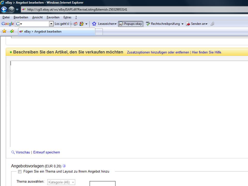Click the eBay favicon in address bar
Screen dimensions: 248x186
(x=24, y=9)
